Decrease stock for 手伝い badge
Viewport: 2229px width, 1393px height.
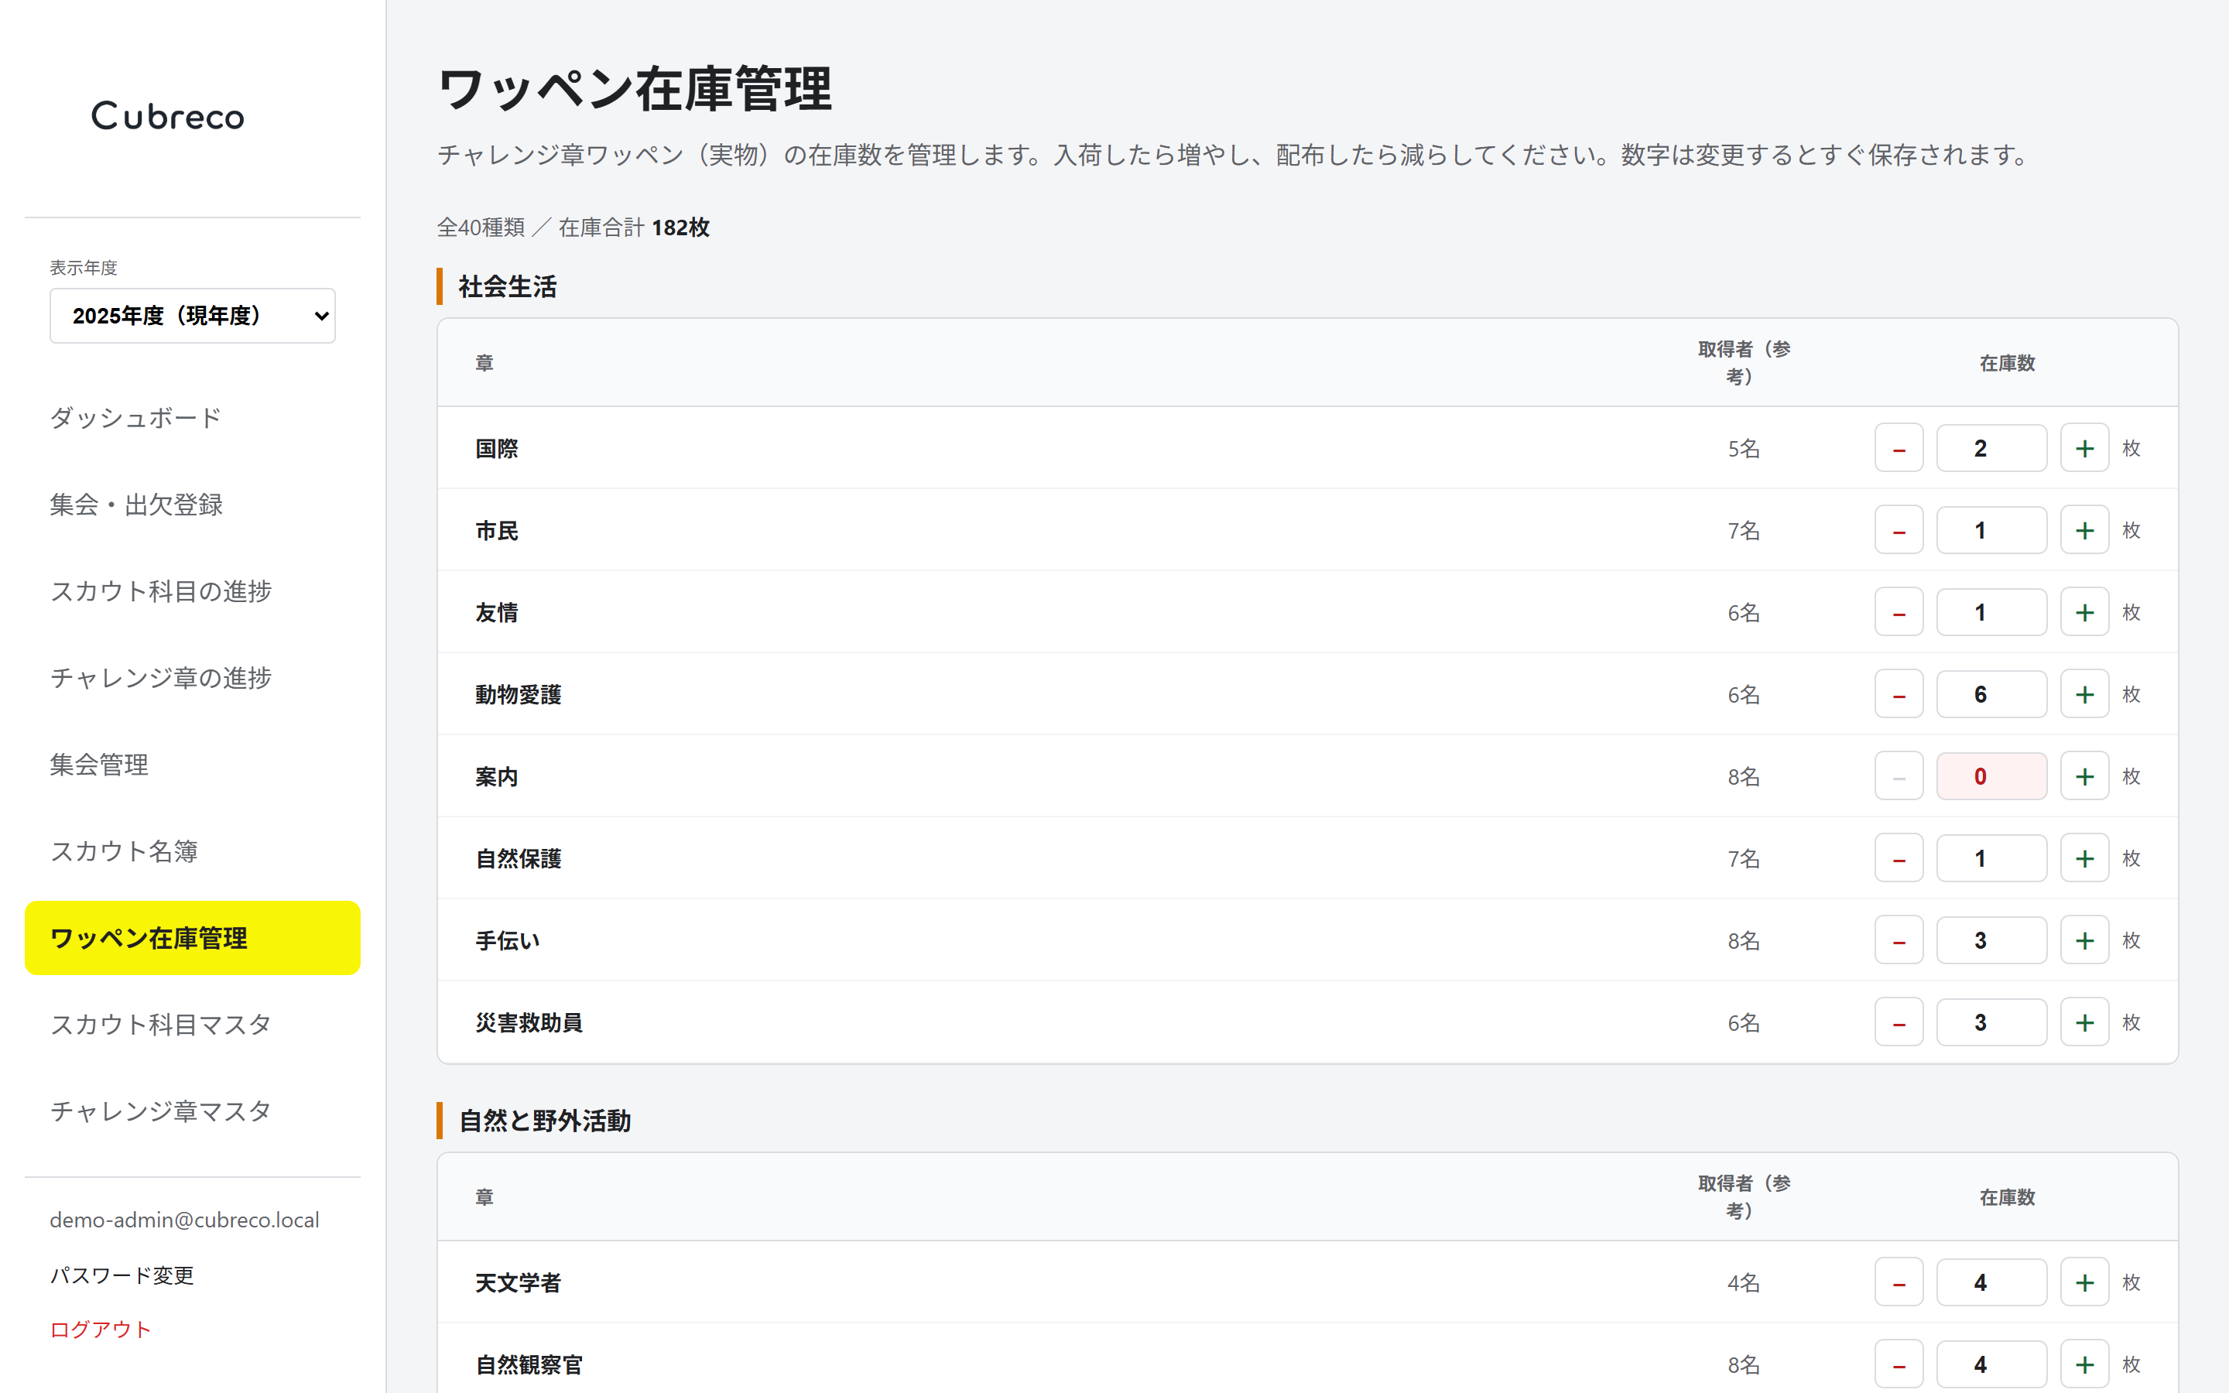(x=1899, y=940)
